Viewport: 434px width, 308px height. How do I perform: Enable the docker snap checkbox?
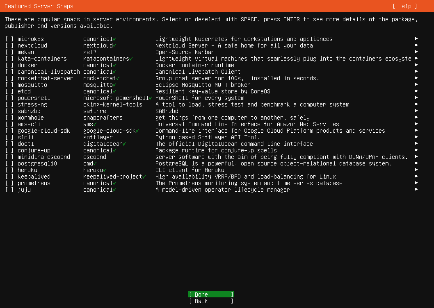click(9, 65)
